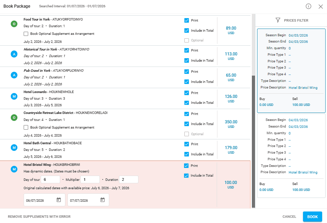Click the Day of tour input field
The height and width of the screenshot is (223, 327).
tap(50, 179)
